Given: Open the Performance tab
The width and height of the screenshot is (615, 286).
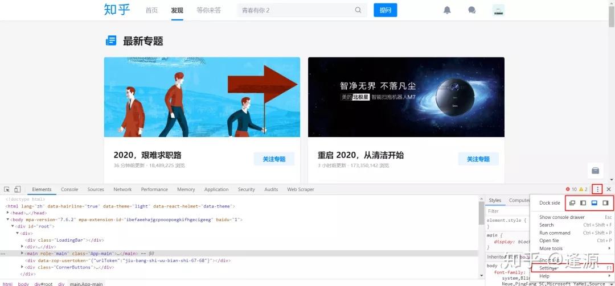Looking at the screenshot, I should pyautogui.click(x=154, y=189).
